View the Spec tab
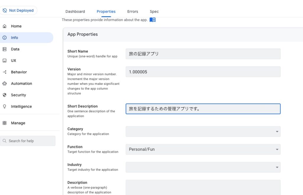This screenshot has width=303, height=195. click(x=154, y=11)
